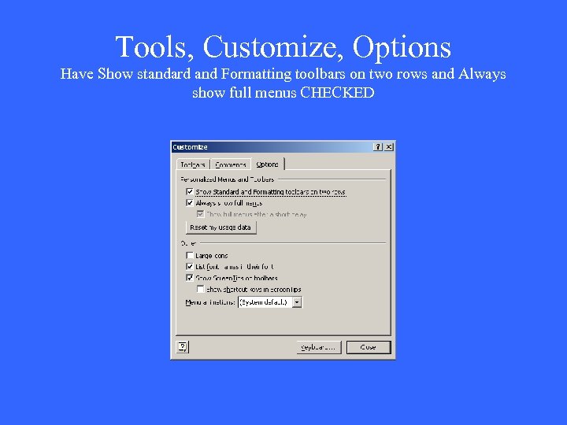This screenshot has height=425, width=567.
Task: Click the help question mark icon in title bar
Action: pos(377,146)
